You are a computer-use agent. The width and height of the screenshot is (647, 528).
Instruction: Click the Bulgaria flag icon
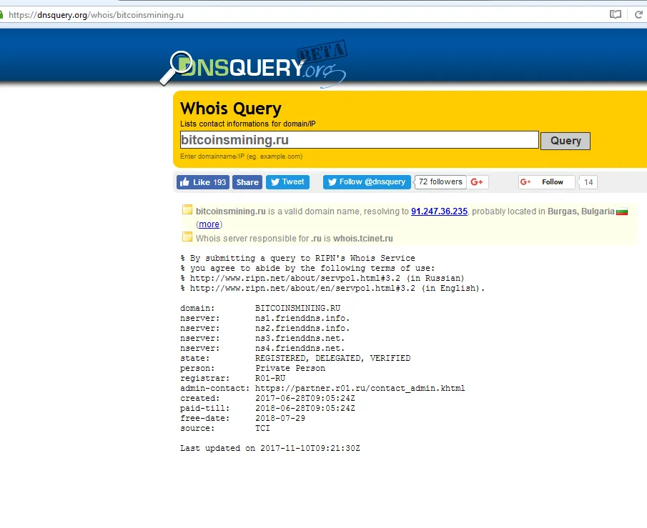click(x=622, y=211)
